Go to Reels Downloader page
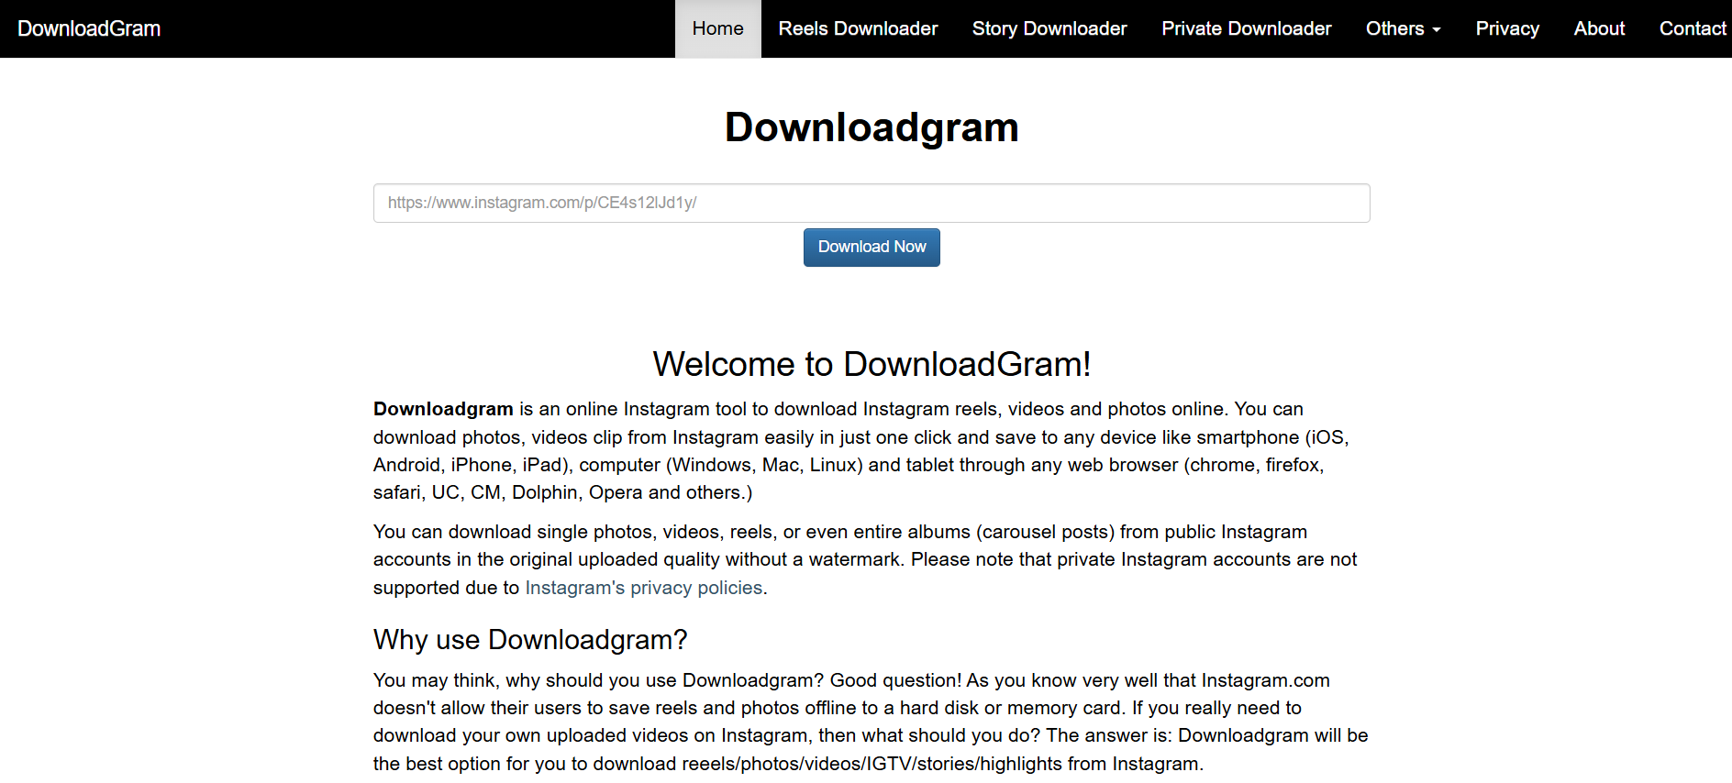 tap(858, 28)
